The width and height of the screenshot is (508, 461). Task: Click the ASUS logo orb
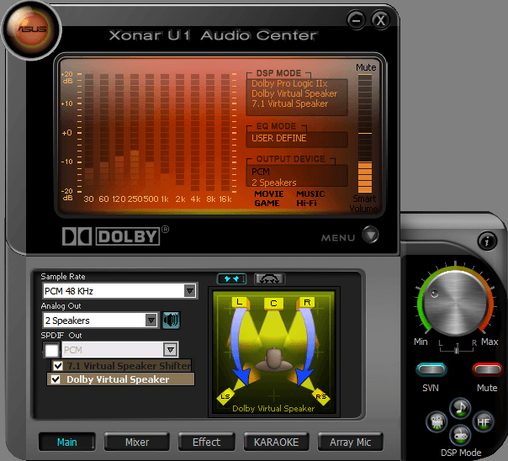[31, 29]
